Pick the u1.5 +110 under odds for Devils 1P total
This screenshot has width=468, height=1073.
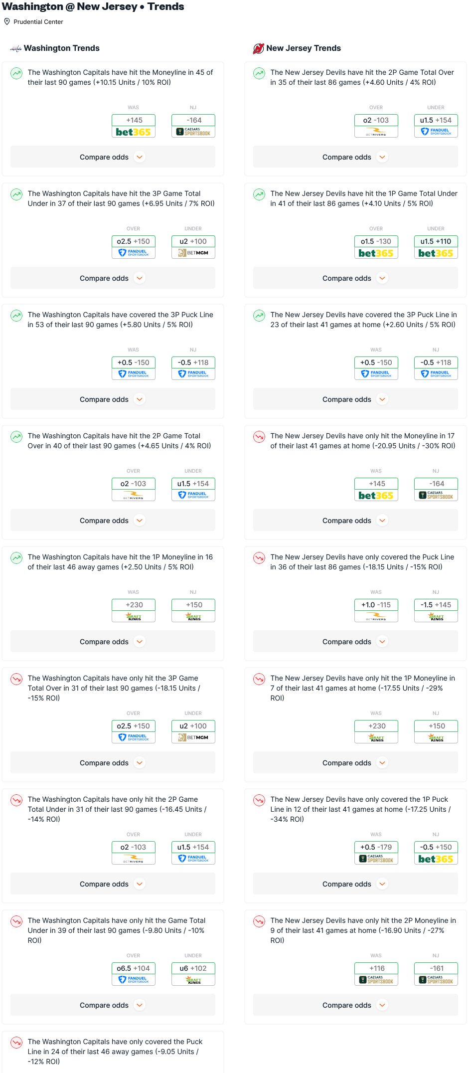(436, 241)
